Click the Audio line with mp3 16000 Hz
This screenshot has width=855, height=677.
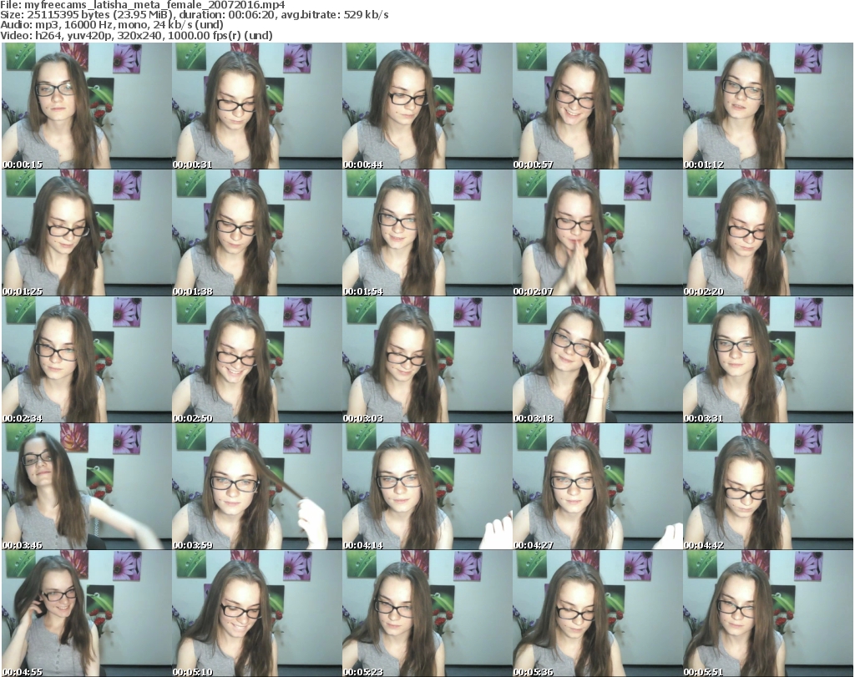[x=112, y=25]
